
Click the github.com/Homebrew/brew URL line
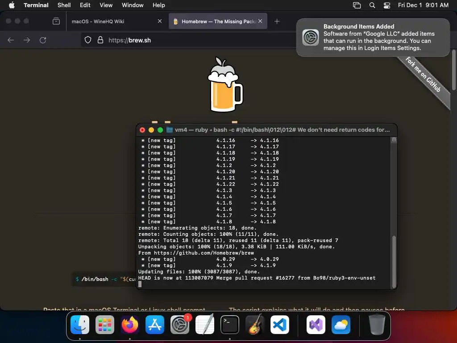click(x=196, y=253)
